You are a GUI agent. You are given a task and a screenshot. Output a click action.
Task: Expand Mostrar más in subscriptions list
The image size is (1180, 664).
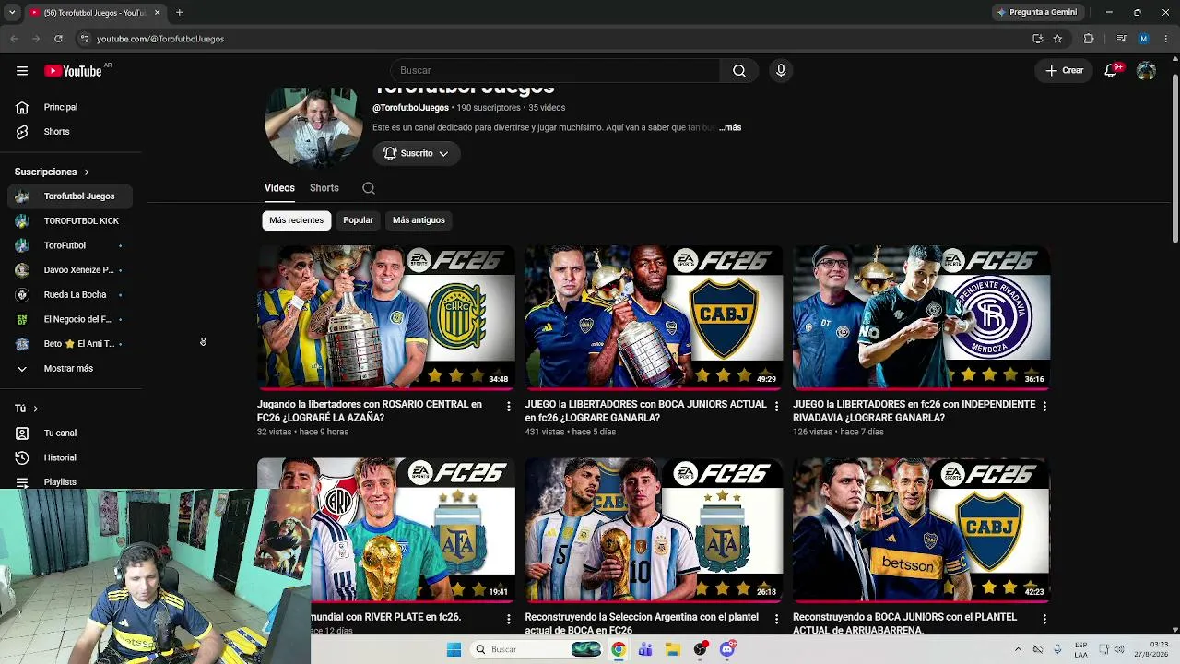(70, 369)
